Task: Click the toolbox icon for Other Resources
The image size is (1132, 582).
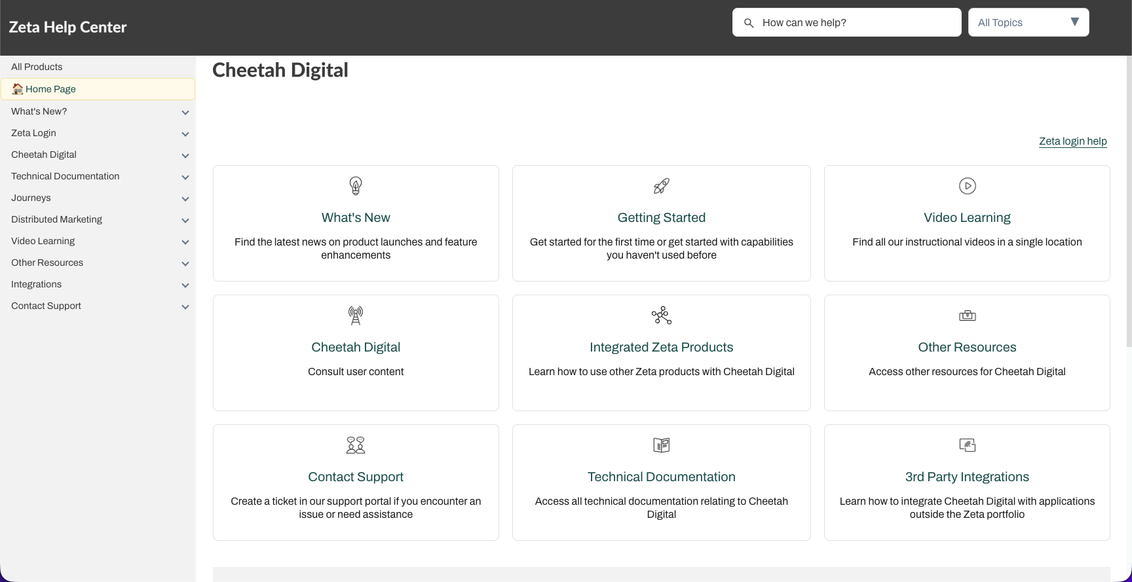Action: tap(967, 316)
